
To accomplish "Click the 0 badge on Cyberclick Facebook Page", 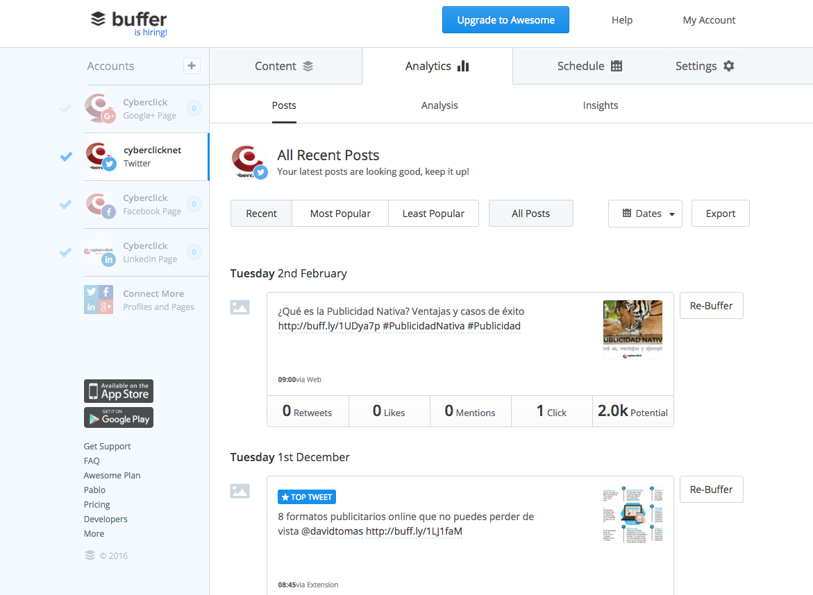I will [x=194, y=204].
